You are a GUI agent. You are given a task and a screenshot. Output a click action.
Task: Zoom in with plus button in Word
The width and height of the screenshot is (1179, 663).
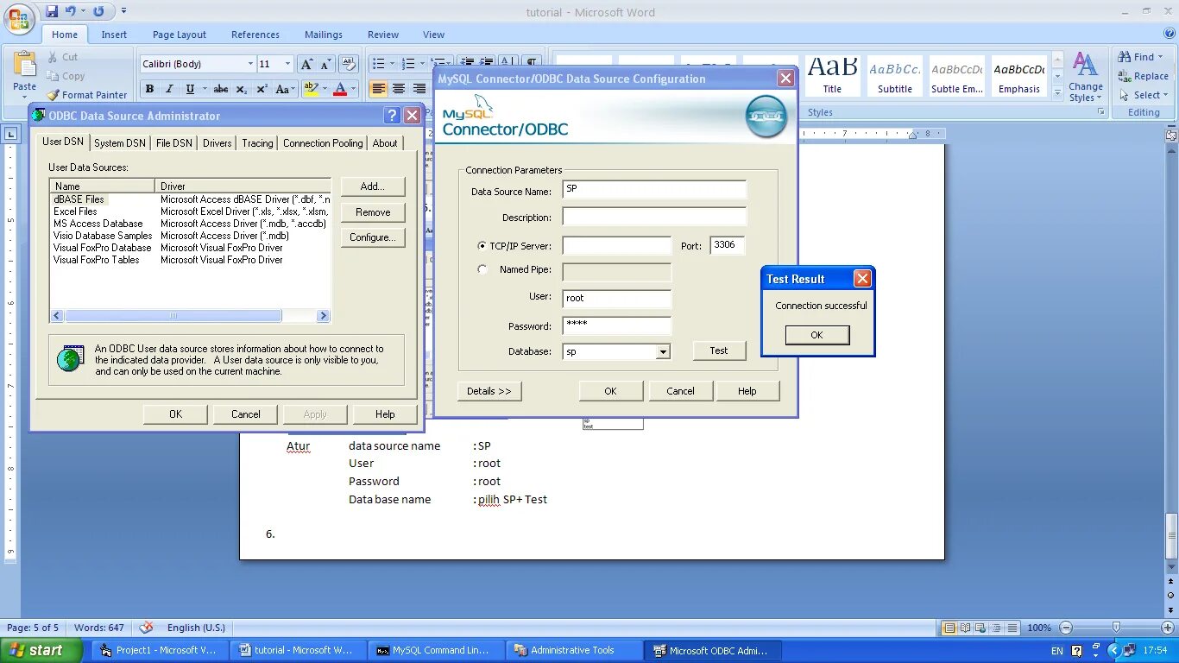pos(1166,628)
